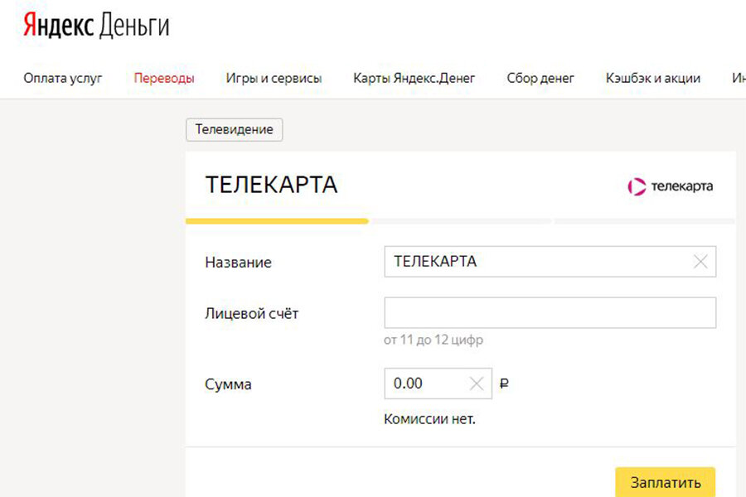Click the Название label
Screen dimensions: 746x497
pos(238,262)
